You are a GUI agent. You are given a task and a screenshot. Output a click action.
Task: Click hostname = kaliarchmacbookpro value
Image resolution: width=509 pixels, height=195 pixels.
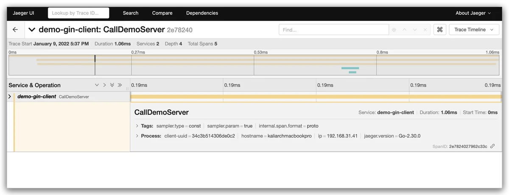[x=277, y=136]
